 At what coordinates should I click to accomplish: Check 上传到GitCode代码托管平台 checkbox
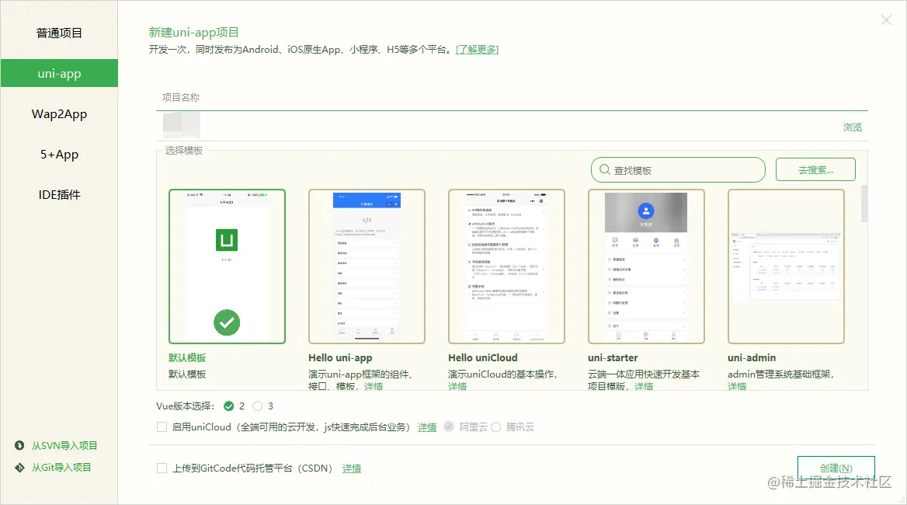coord(162,468)
